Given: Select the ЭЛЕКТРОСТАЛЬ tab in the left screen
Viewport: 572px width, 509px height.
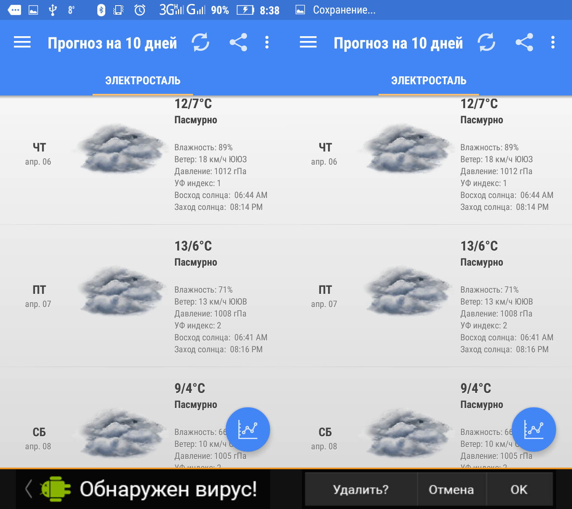Looking at the screenshot, I should point(143,81).
